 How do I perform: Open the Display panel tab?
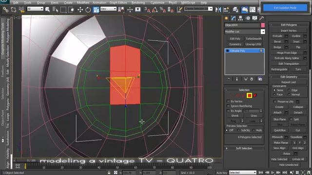(x=255, y=18)
